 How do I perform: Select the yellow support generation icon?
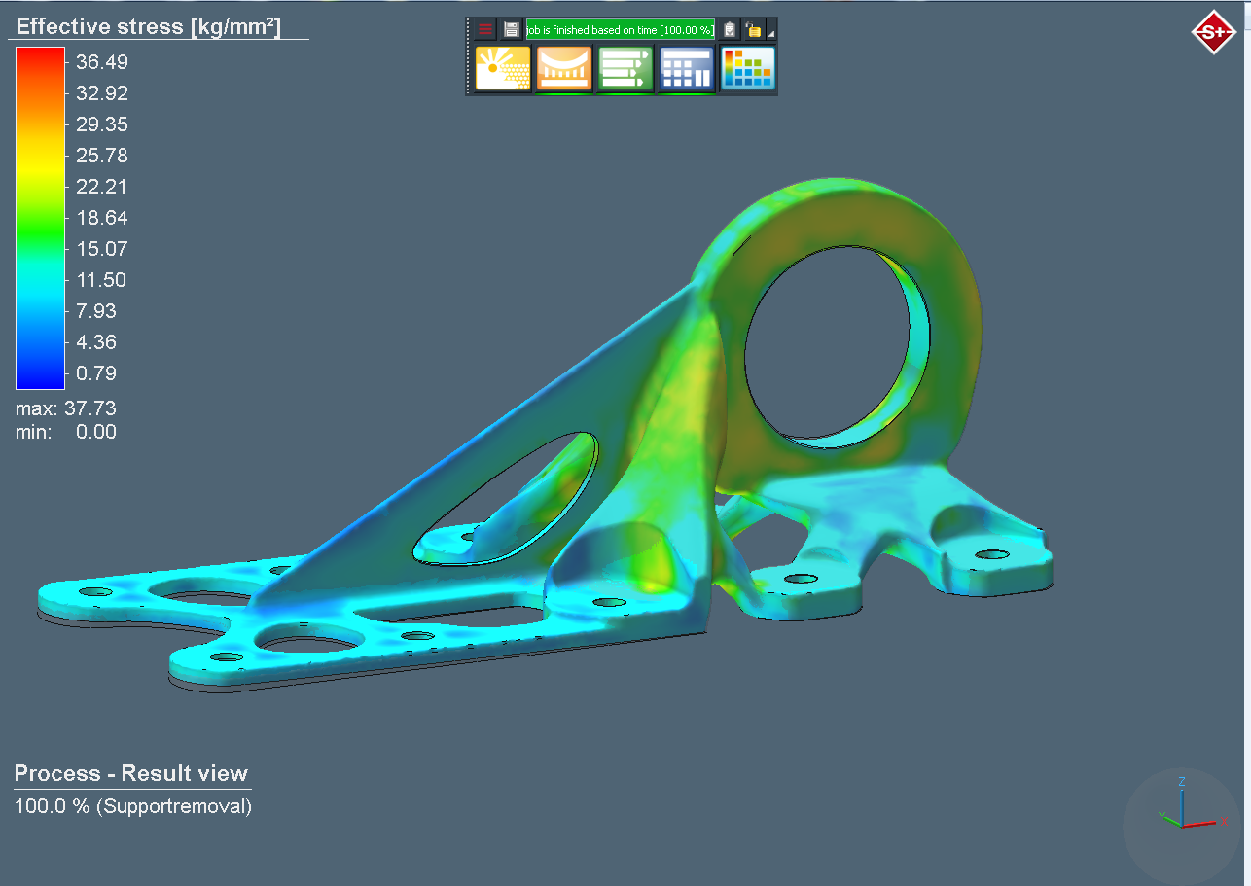(x=501, y=69)
